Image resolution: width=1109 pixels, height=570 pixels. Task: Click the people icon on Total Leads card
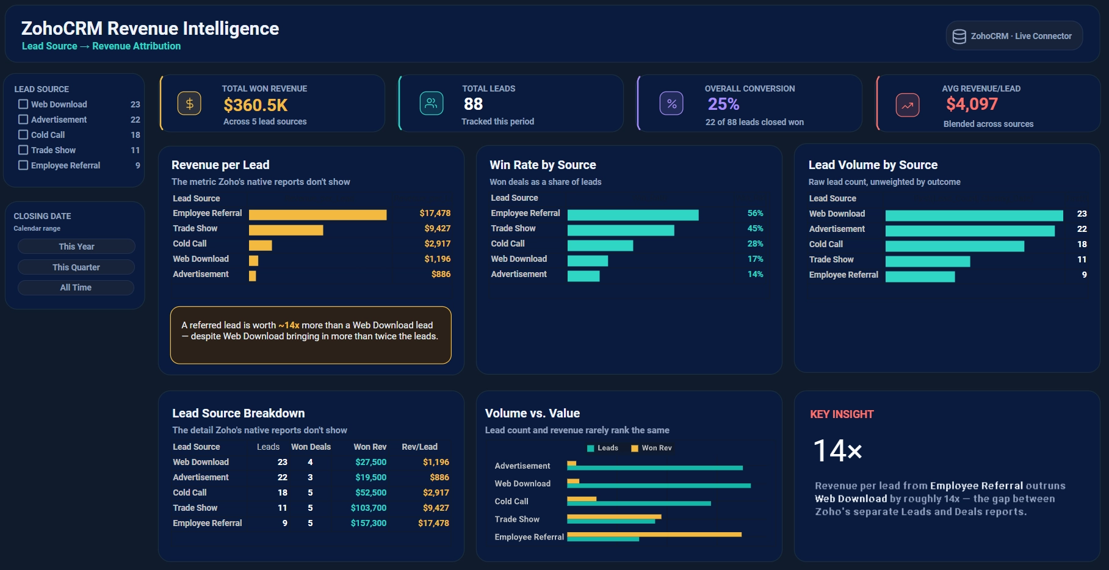(x=432, y=103)
